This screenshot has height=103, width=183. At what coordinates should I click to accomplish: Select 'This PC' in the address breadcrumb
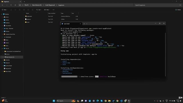pos(27,5)
